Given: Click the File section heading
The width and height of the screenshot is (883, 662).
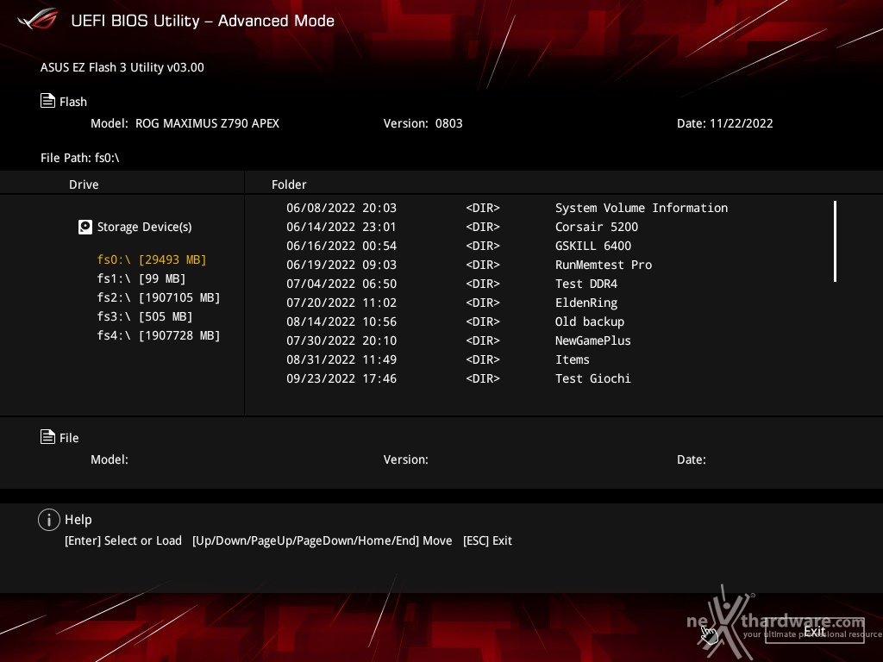Looking at the screenshot, I should coord(69,438).
